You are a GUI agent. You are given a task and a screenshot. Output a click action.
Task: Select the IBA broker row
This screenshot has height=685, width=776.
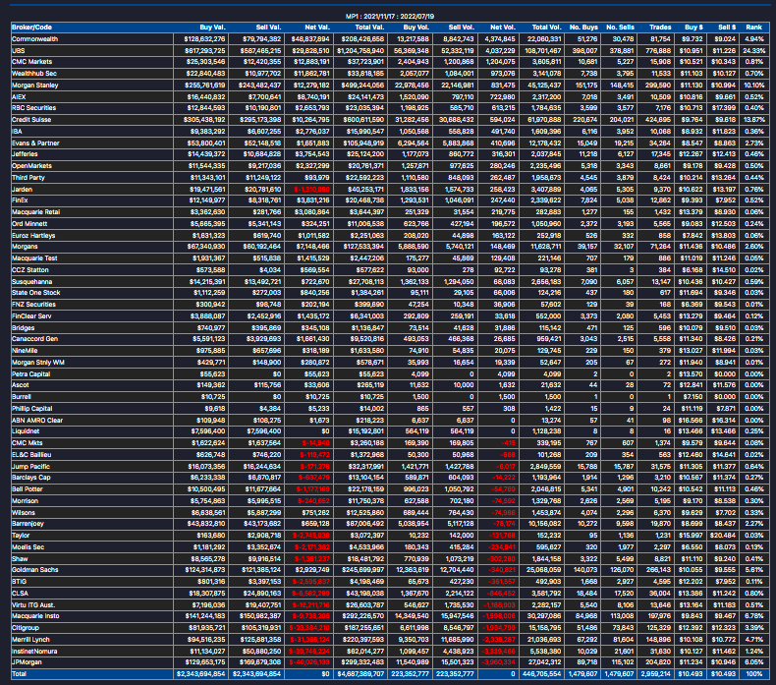click(390, 132)
